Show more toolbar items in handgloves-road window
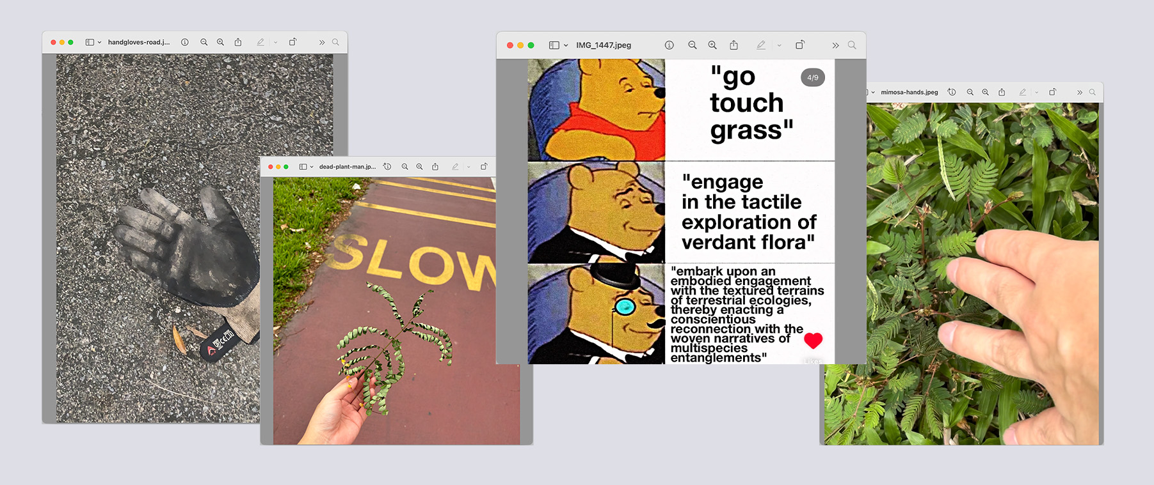This screenshot has height=485, width=1154. pos(322,42)
